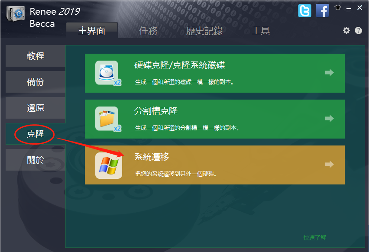The height and width of the screenshot is (252, 369).
Task: Select 關於 in the sidebar
Action: 36,160
